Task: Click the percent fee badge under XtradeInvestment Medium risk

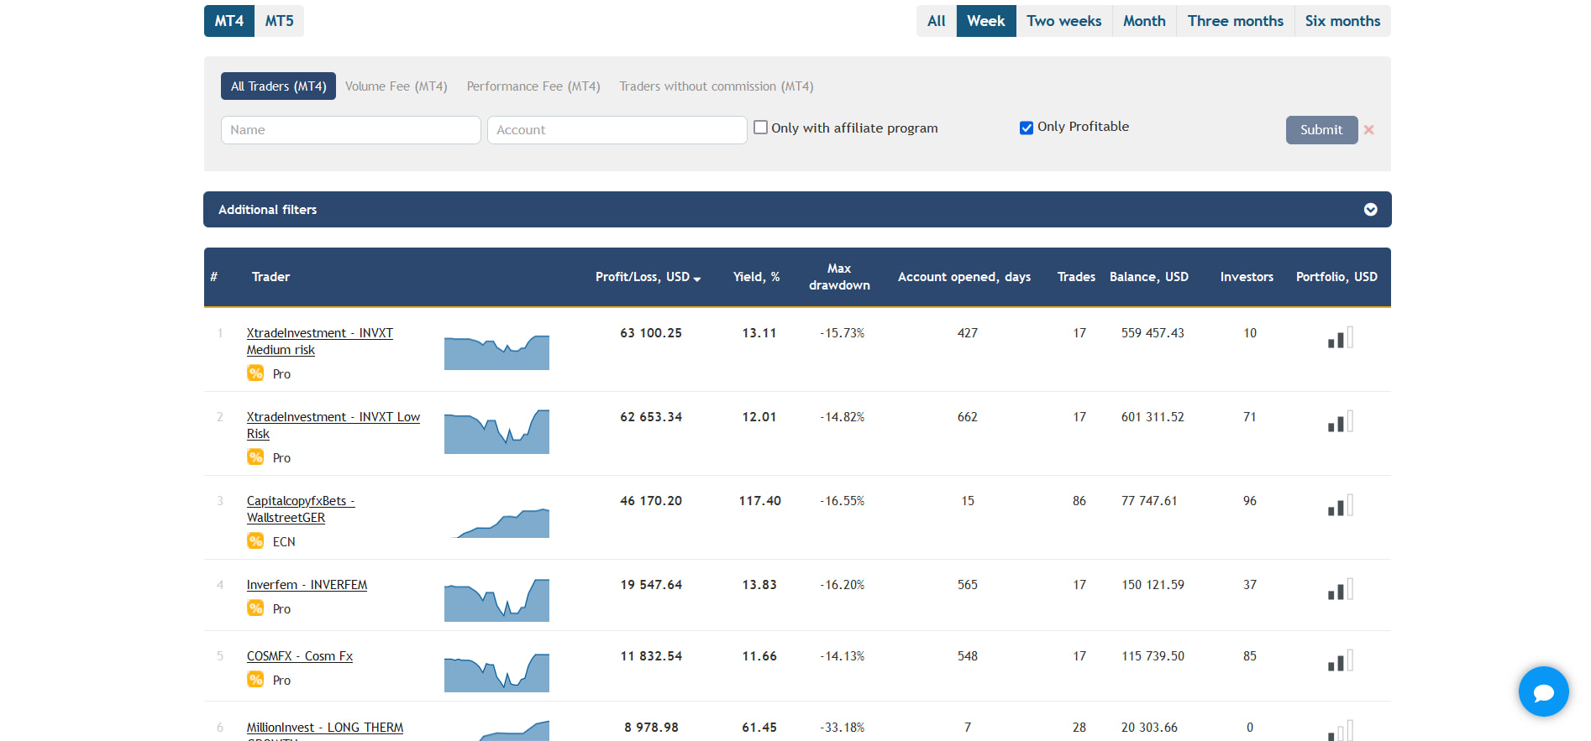Action: pos(255,373)
